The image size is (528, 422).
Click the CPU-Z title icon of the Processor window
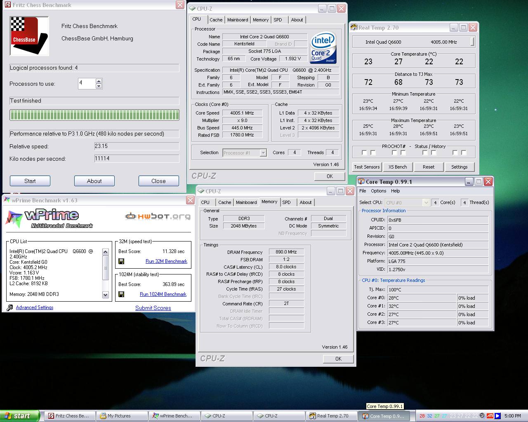(192, 8)
